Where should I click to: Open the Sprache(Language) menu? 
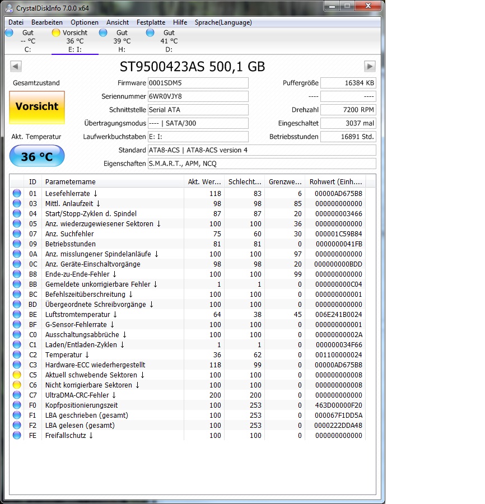coord(223,22)
